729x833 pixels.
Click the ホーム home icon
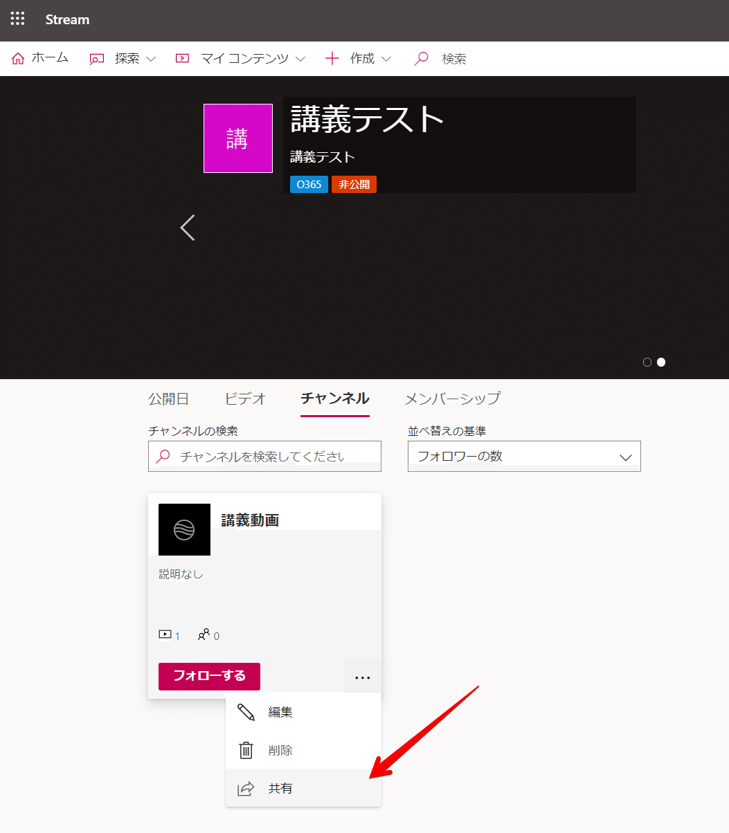click(17, 58)
